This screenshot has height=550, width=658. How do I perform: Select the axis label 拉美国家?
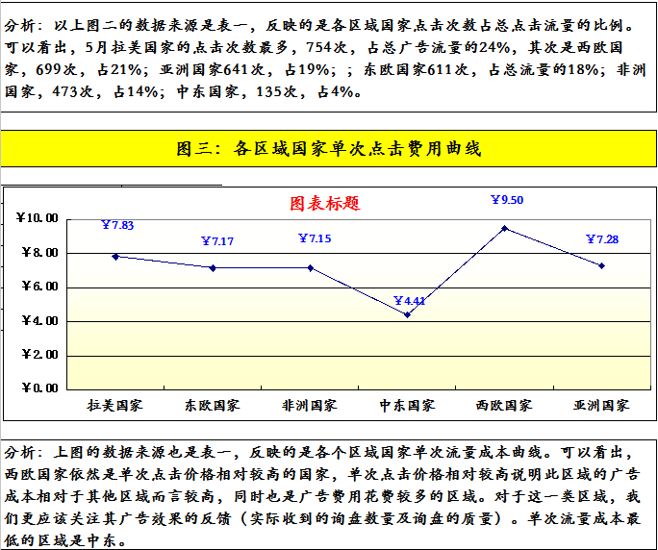pyautogui.click(x=115, y=405)
